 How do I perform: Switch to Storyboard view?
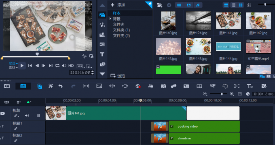pos(7,86)
